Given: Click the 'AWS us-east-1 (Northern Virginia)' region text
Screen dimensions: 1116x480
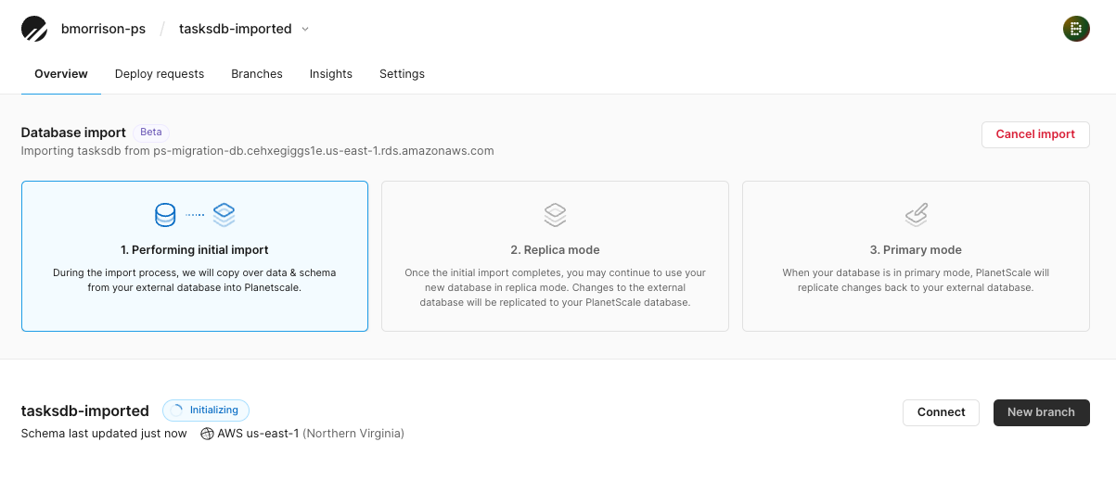Looking at the screenshot, I should (311, 434).
